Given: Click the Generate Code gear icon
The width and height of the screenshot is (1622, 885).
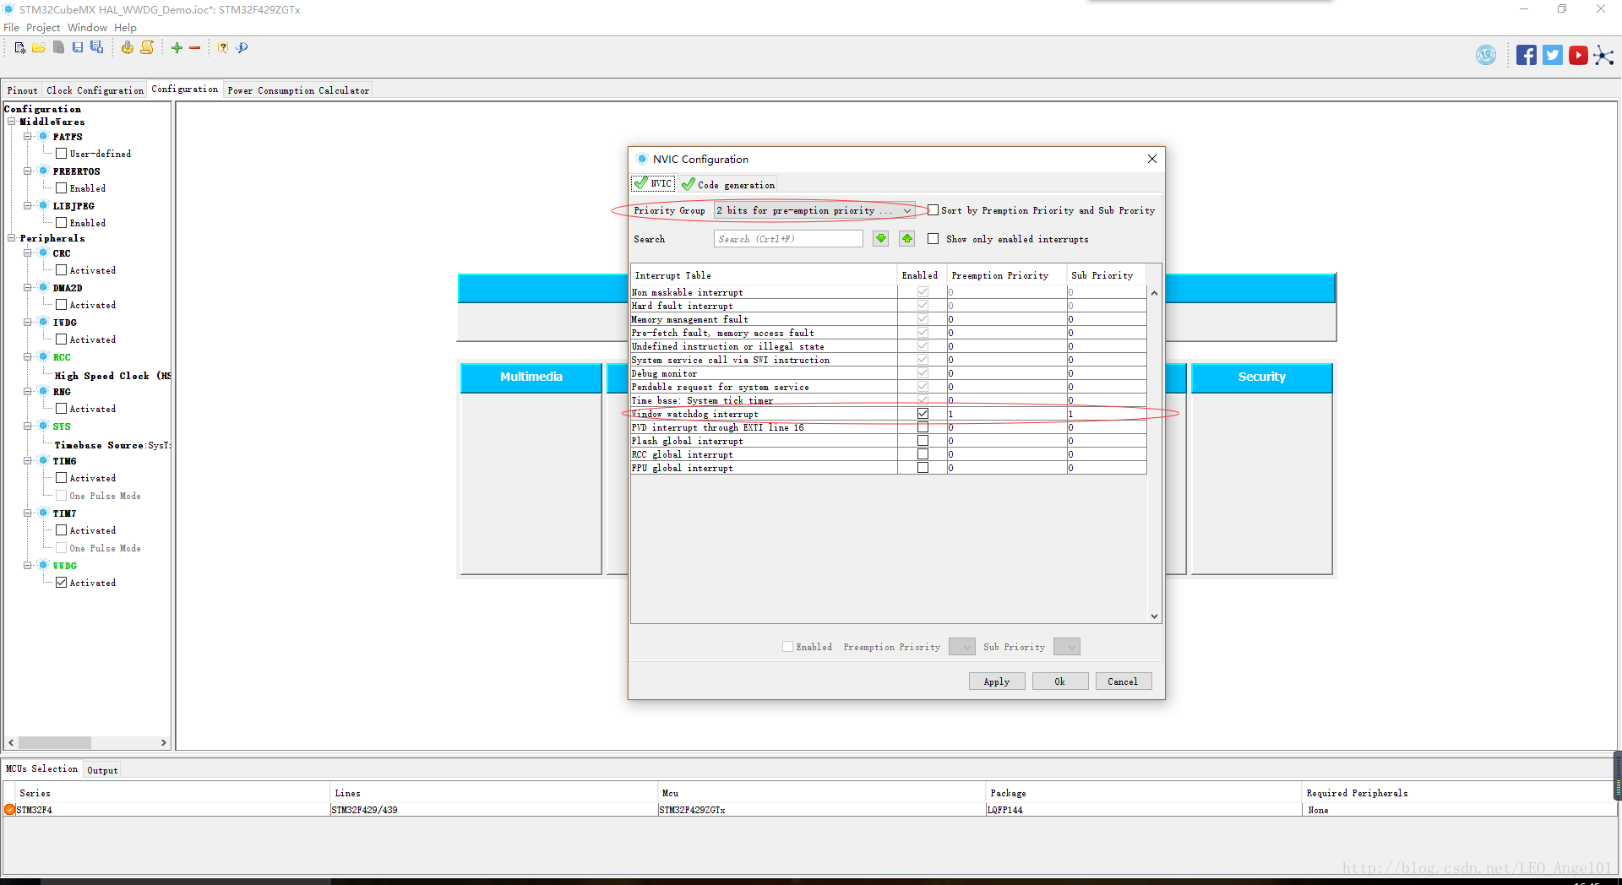Looking at the screenshot, I should point(127,48).
